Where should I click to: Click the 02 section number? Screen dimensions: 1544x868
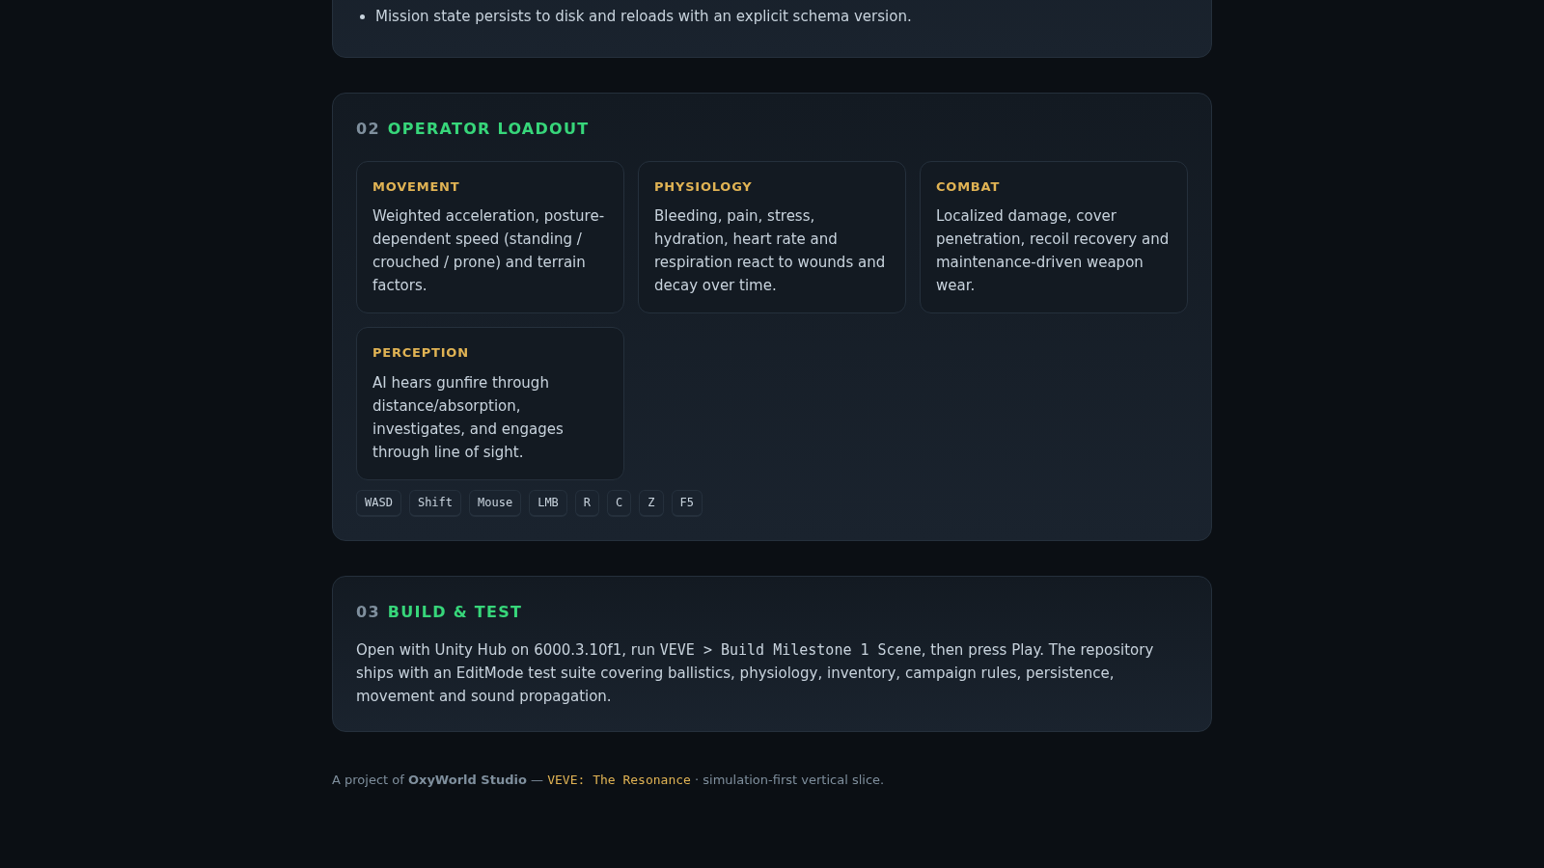368,128
